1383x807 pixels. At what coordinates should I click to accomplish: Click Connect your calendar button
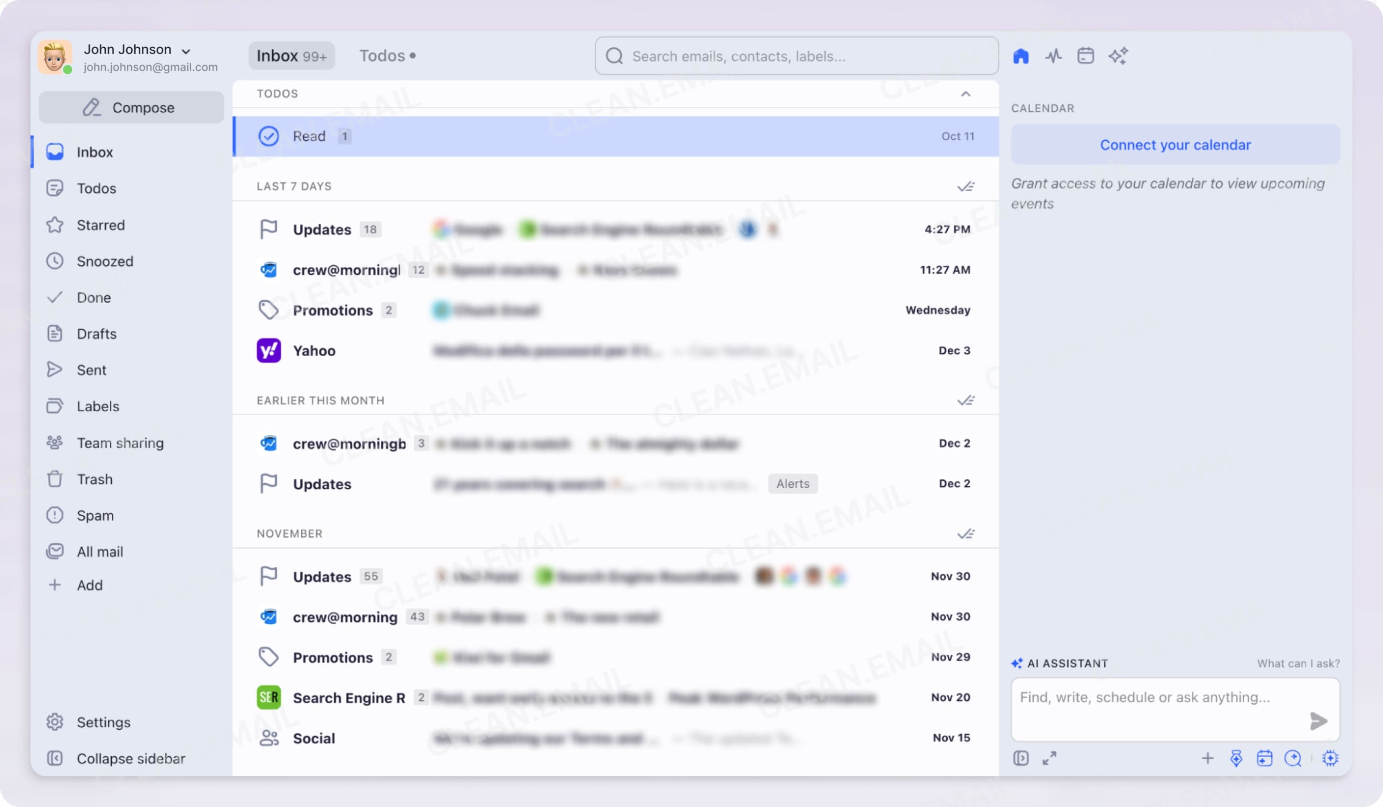[1175, 144]
